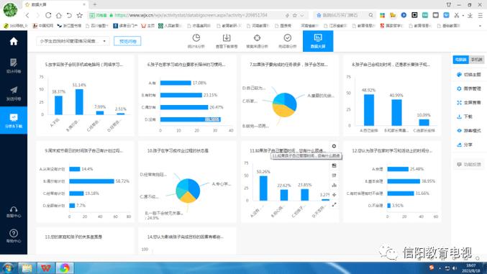Viewport: 487px width, 274px height.
Task: Click the undo/restore arrow icon in the browser toolbar
Action: [69, 15]
